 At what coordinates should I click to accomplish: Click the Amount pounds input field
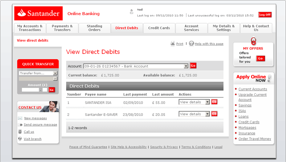[30, 90]
